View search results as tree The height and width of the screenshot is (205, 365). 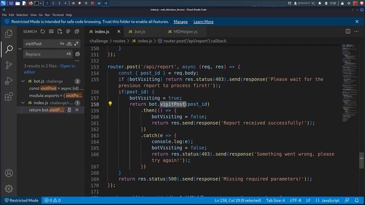pos(68,31)
